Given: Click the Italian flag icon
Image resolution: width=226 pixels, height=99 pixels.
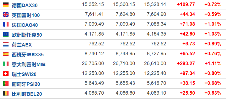Looking at the screenshot, I should pyautogui.click(x=6, y=64).
